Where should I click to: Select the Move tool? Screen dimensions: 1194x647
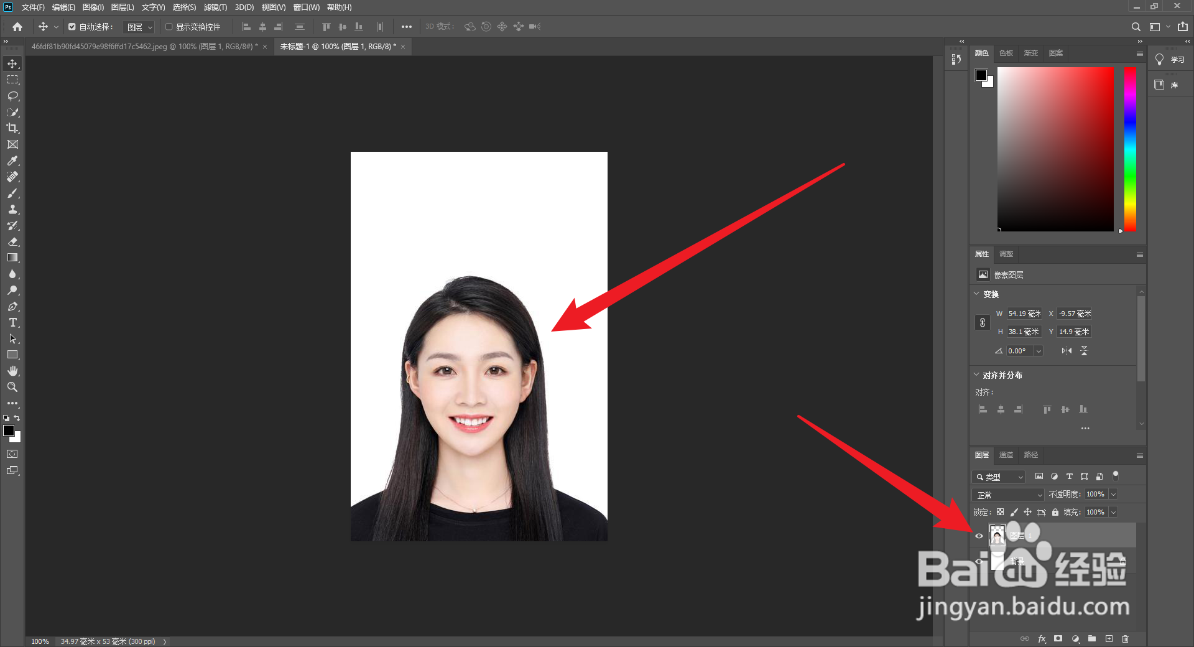pyautogui.click(x=12, y=63)
